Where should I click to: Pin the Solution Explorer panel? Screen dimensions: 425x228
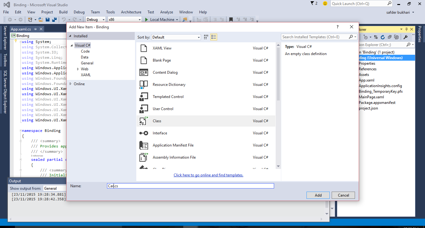406,29
